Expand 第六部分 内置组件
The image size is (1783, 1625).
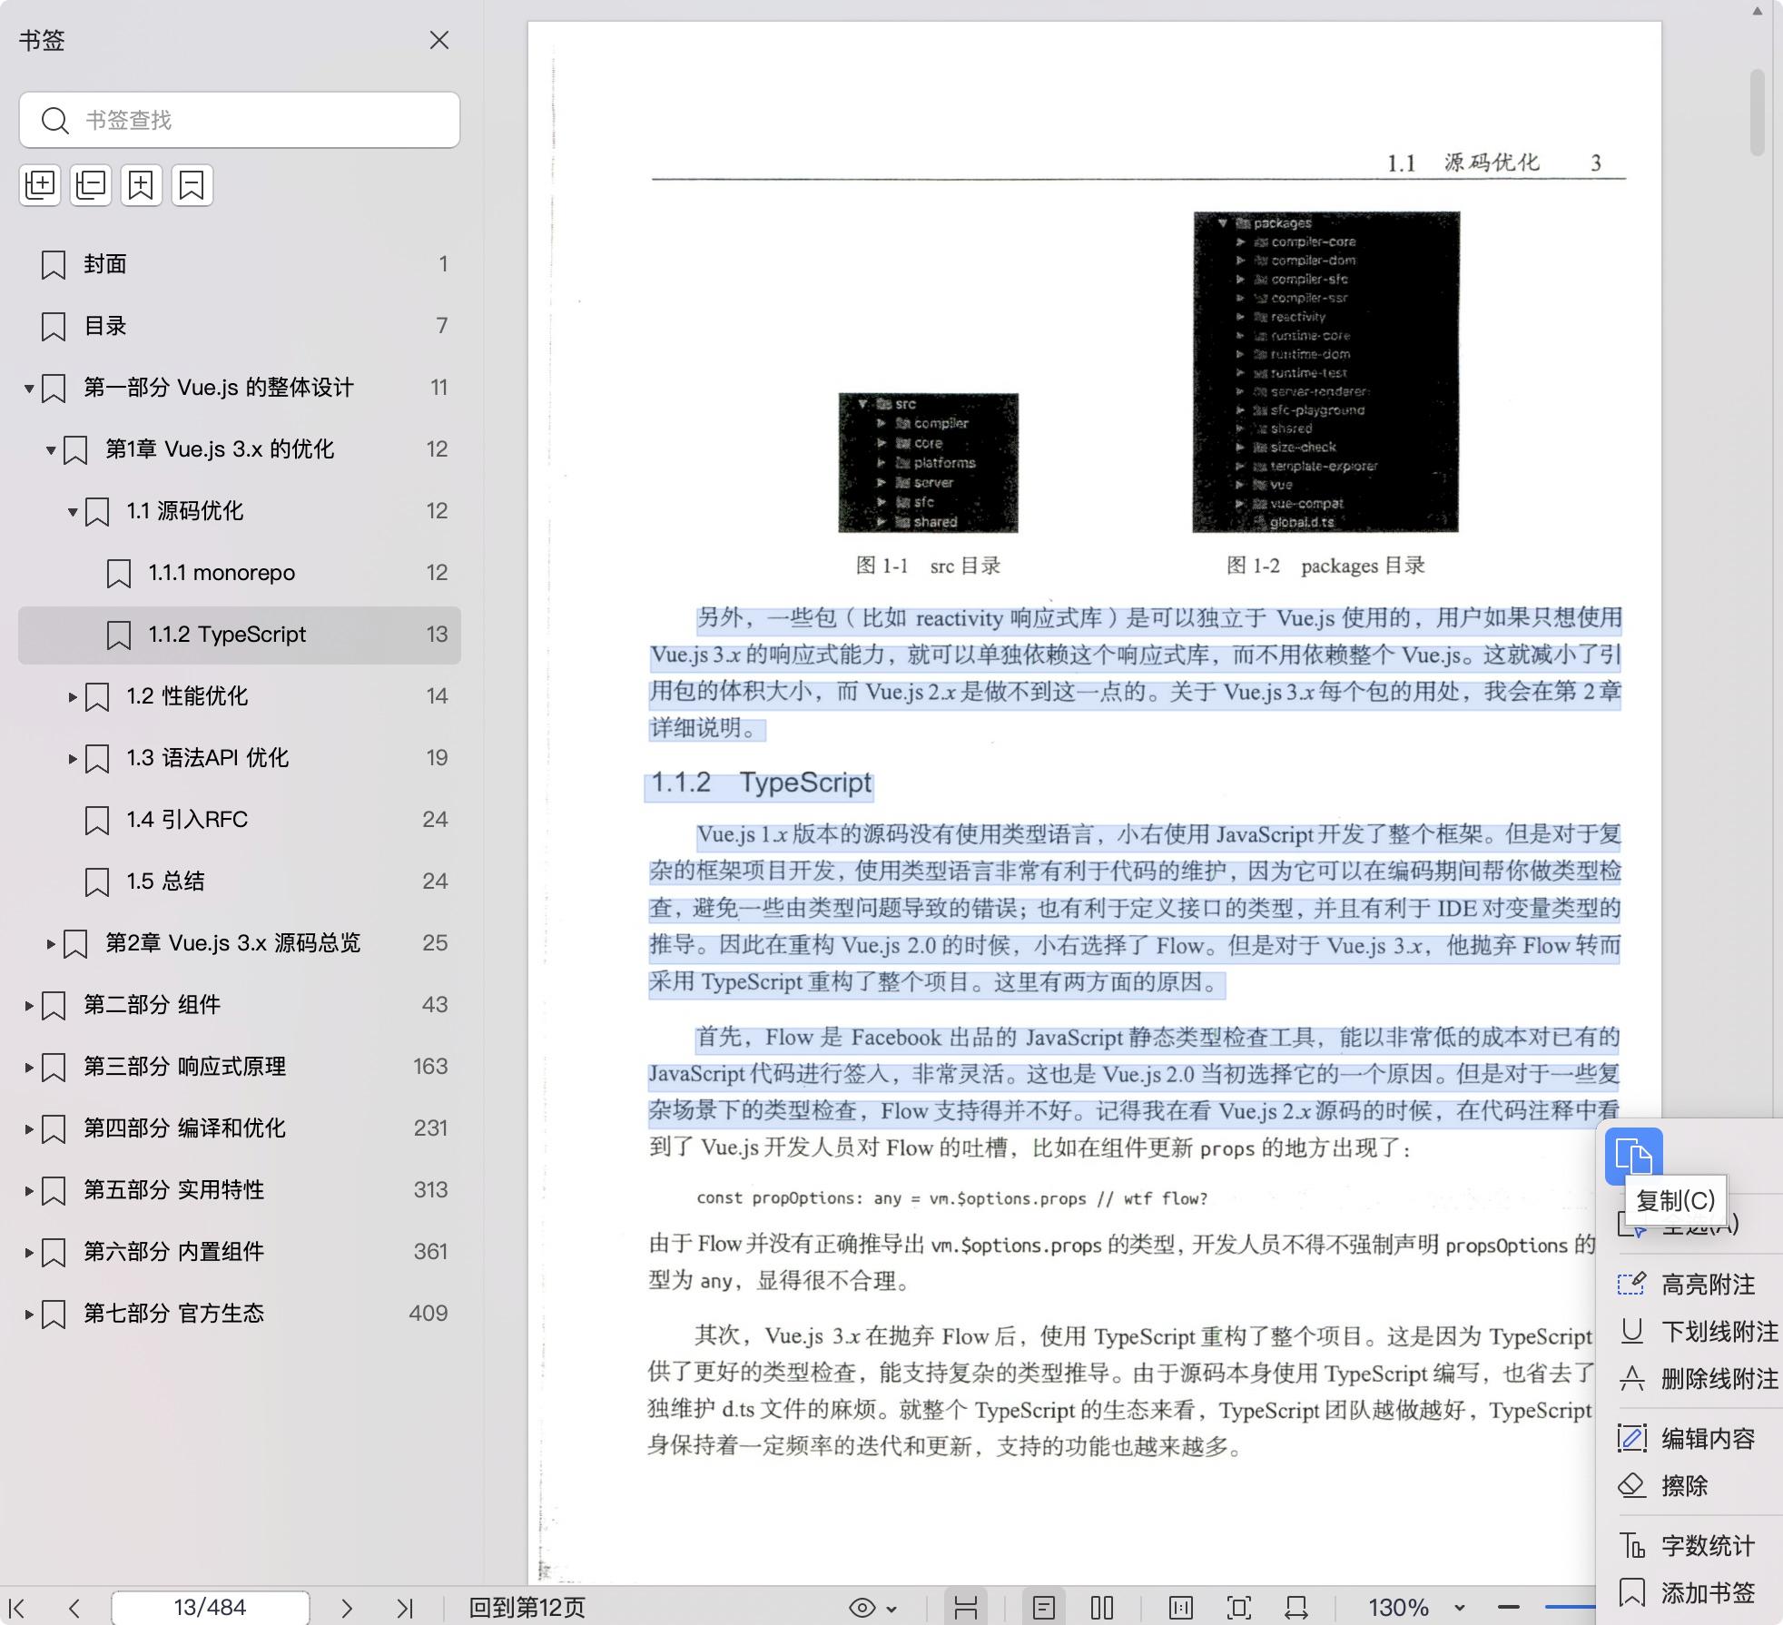coord(29,1253)
